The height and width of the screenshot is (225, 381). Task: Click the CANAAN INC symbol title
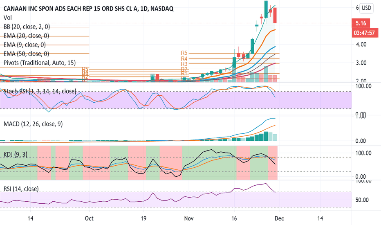point(88,9)
